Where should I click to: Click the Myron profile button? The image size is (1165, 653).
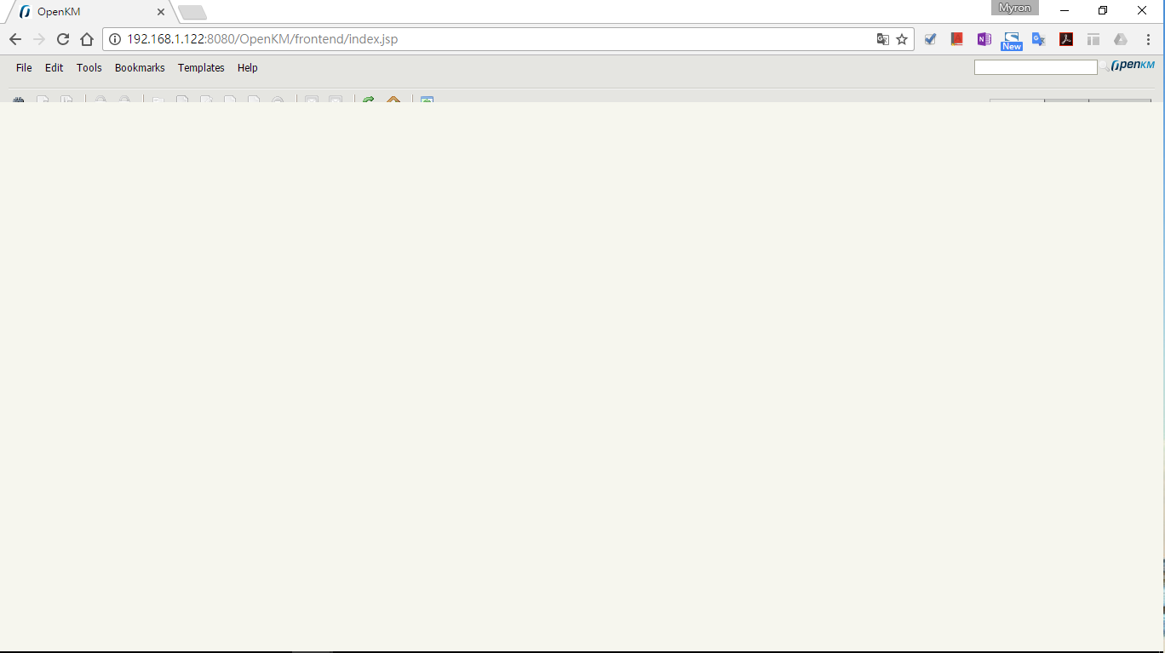(x=1013, y=8)
